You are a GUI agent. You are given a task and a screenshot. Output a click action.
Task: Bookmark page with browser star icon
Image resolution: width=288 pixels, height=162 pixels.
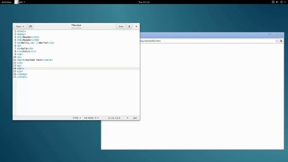277,41
